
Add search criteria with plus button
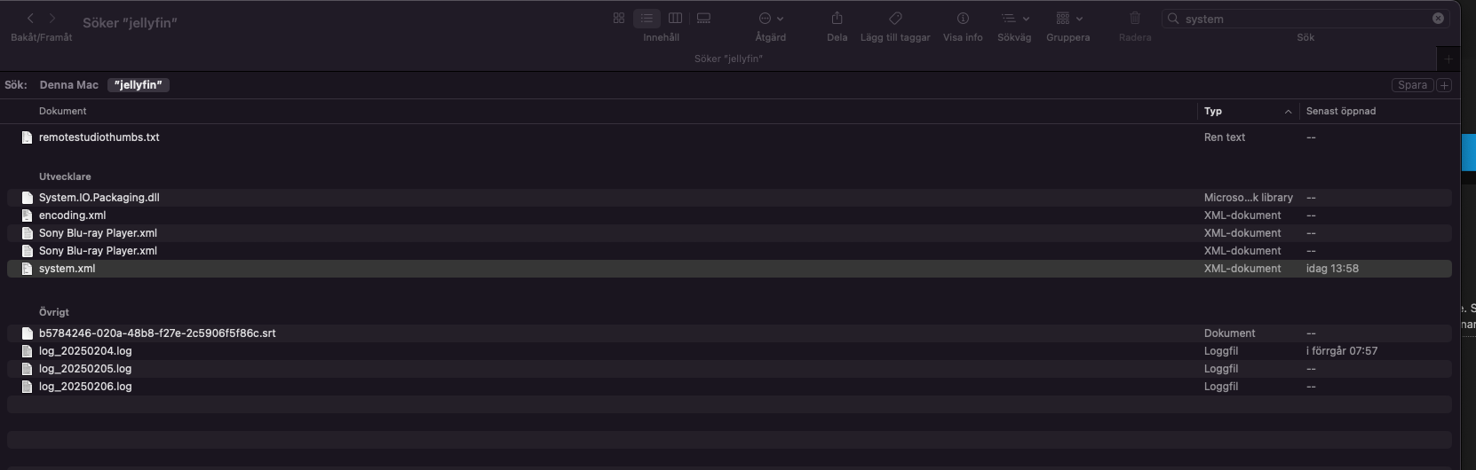tap(1444, 85)
